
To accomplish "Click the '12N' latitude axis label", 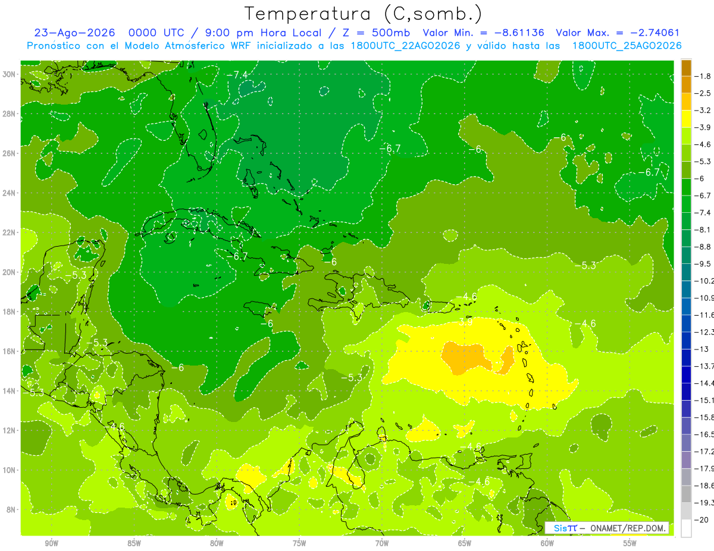I will (9, 430).
